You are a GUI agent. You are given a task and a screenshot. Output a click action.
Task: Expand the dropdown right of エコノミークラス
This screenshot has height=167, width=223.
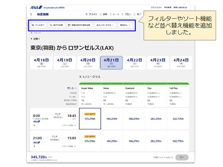click(125, 25)
